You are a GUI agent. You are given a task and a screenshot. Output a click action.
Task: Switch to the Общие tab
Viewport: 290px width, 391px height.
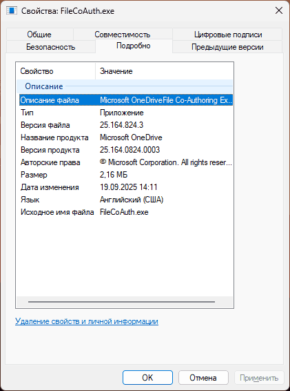tap(39, 34)
